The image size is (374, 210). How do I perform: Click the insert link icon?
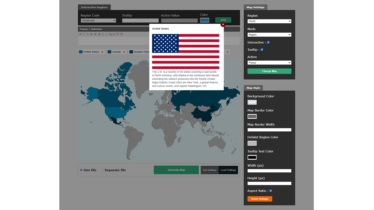click(110, 34)
